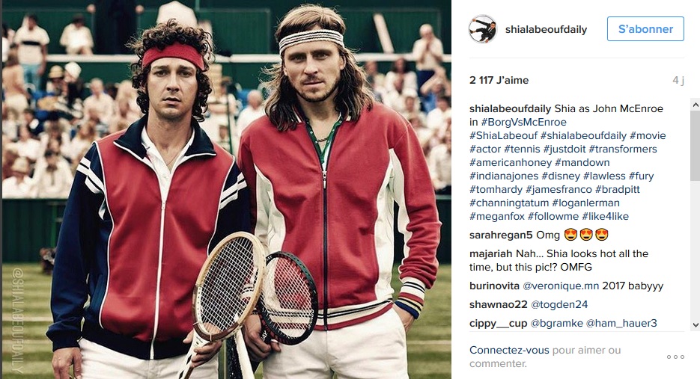Open the @ham_hauer3 mention
Image resolution: width=700 pixels, height=379 pixels.
(x=621, y=323)
